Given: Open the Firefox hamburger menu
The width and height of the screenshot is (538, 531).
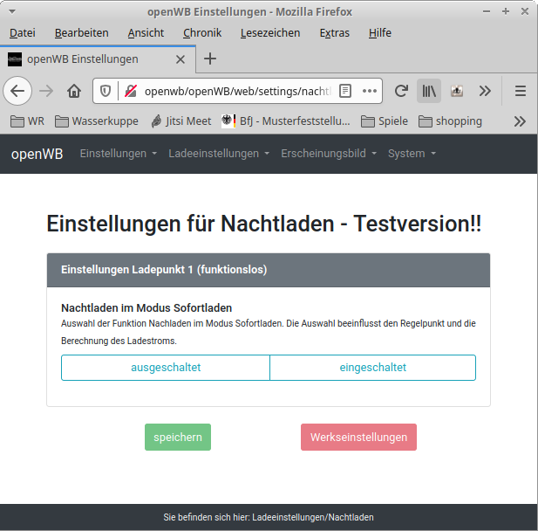Looking at the screenshot, I should pyautogui.click(x=521, y=91).
